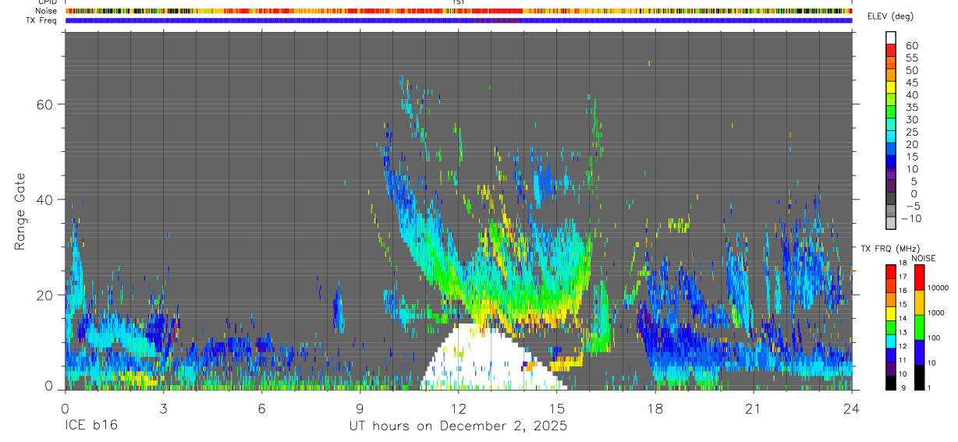Click the blue TX Freq strip above the plot
Image resolution: width=958 pixels, height=442 pixels.
tap(459, 20)
